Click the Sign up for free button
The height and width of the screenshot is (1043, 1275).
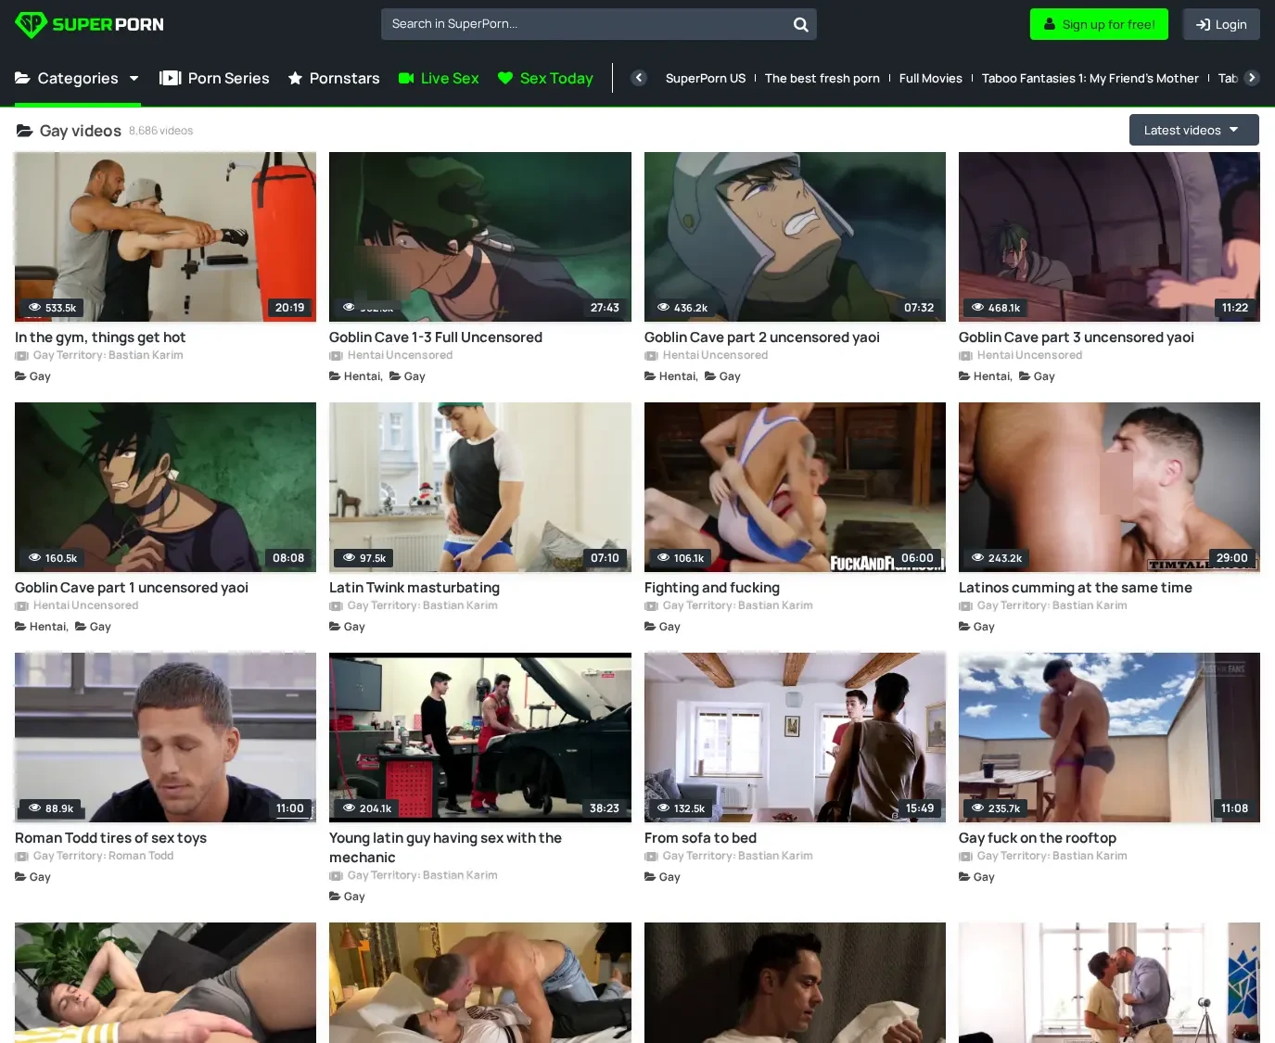pyautogui.click(x=1099, y=24)
